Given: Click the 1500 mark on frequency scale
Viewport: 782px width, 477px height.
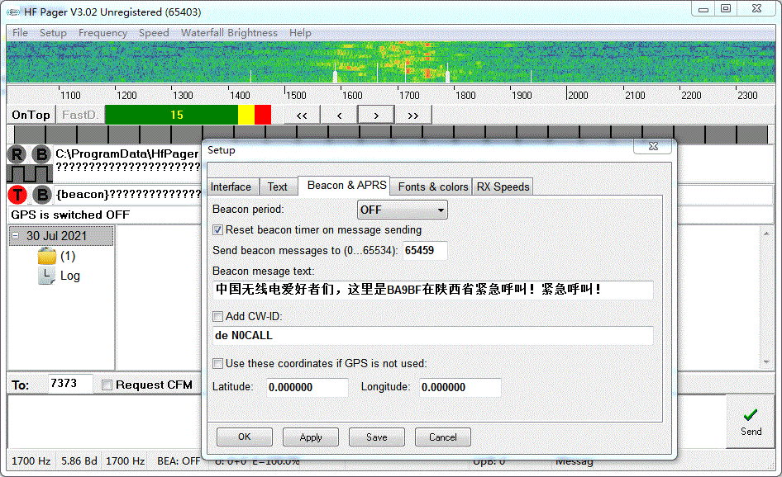Looking at the screenshot, I should pos(296,95).
